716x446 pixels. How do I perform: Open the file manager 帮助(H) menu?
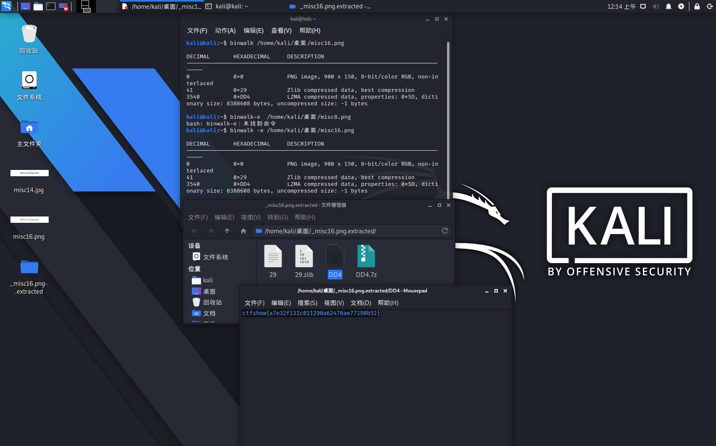pos(305,217)
